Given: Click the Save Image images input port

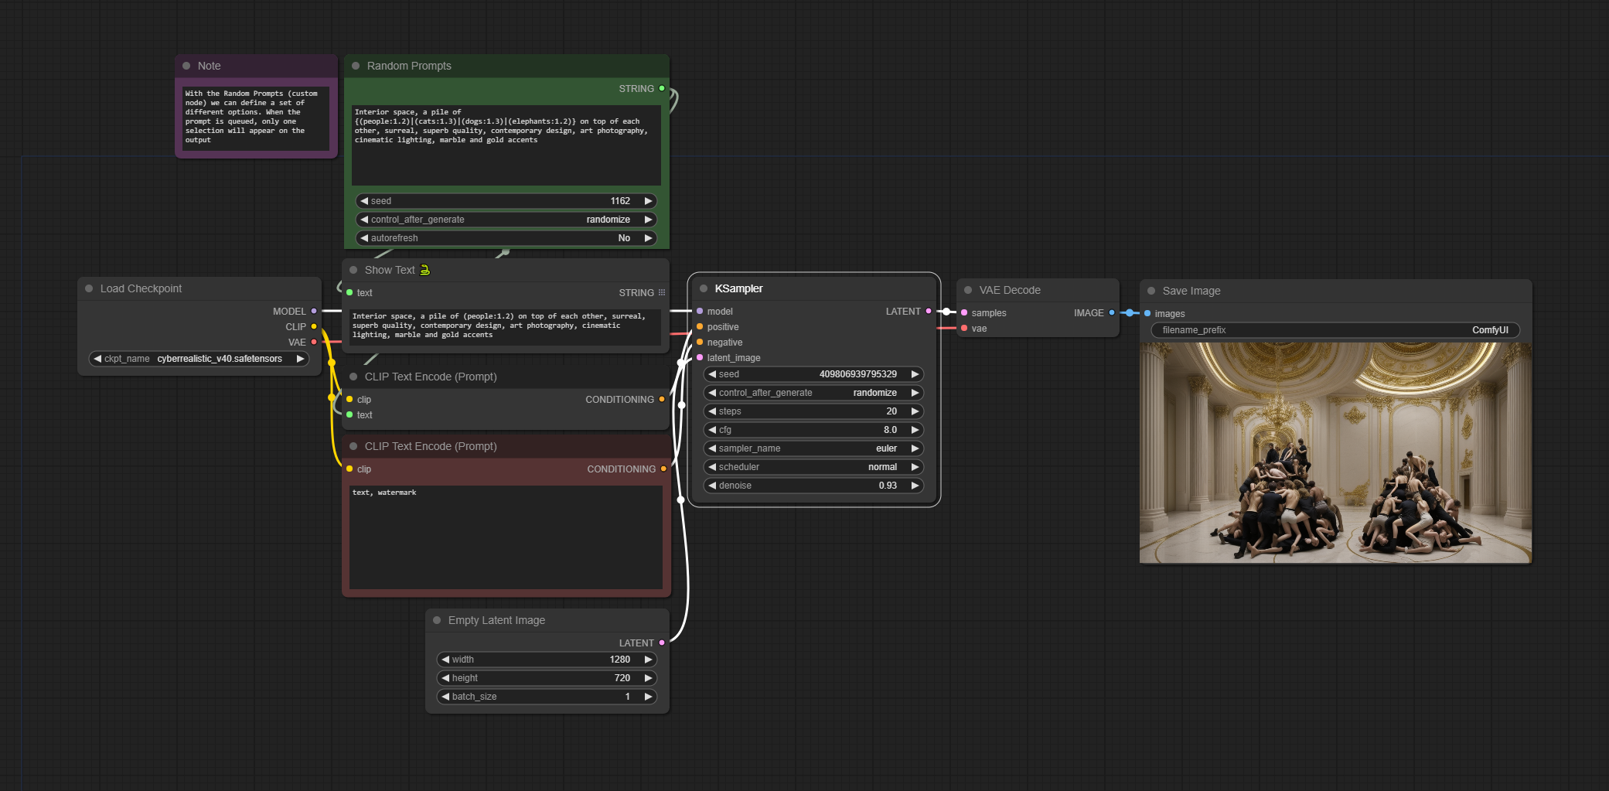Looking at the screenshot, I should pos(1147,313).
